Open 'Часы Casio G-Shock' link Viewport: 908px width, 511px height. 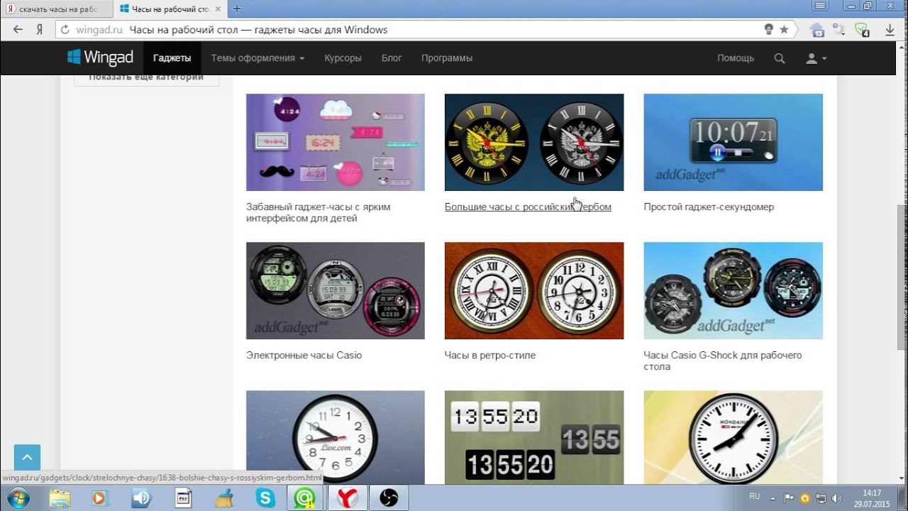tap(723, 361)
